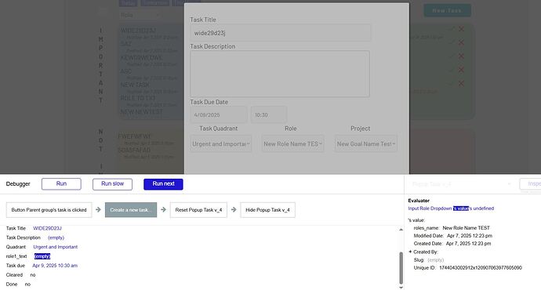This screenshot has width=541, height=290.
Task: Click the 'Input Role Dropdown' evaluator link
Action: [430, 208]
